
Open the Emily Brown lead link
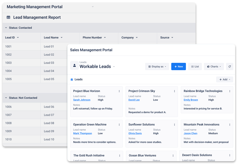[191, 100]
